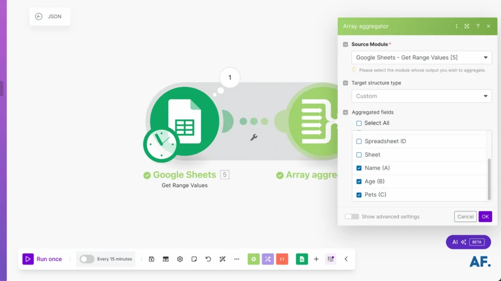Click the notes icon in the toolbar
Image resolution: width=501 pixels, height=281 pixels.
coord(194,259)
